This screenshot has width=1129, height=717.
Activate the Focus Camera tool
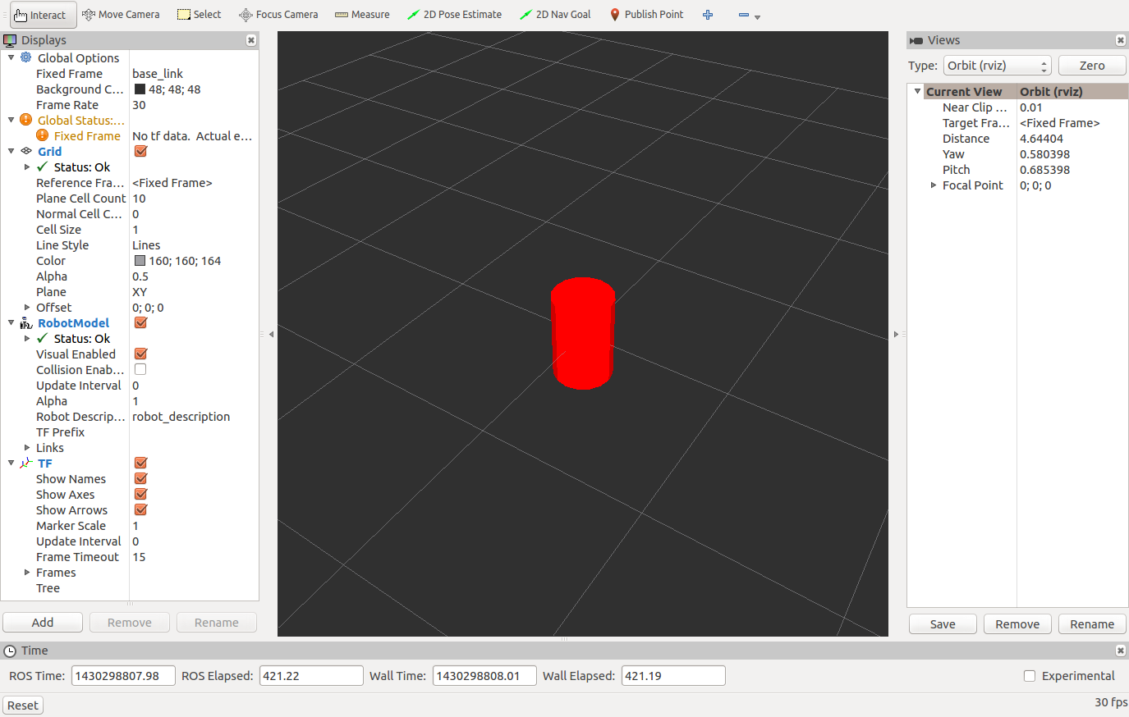278,15
